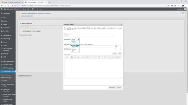Screen dimensions: 188x105
Task: Insert blockquote with b-quote button
Action: [78, 57]
